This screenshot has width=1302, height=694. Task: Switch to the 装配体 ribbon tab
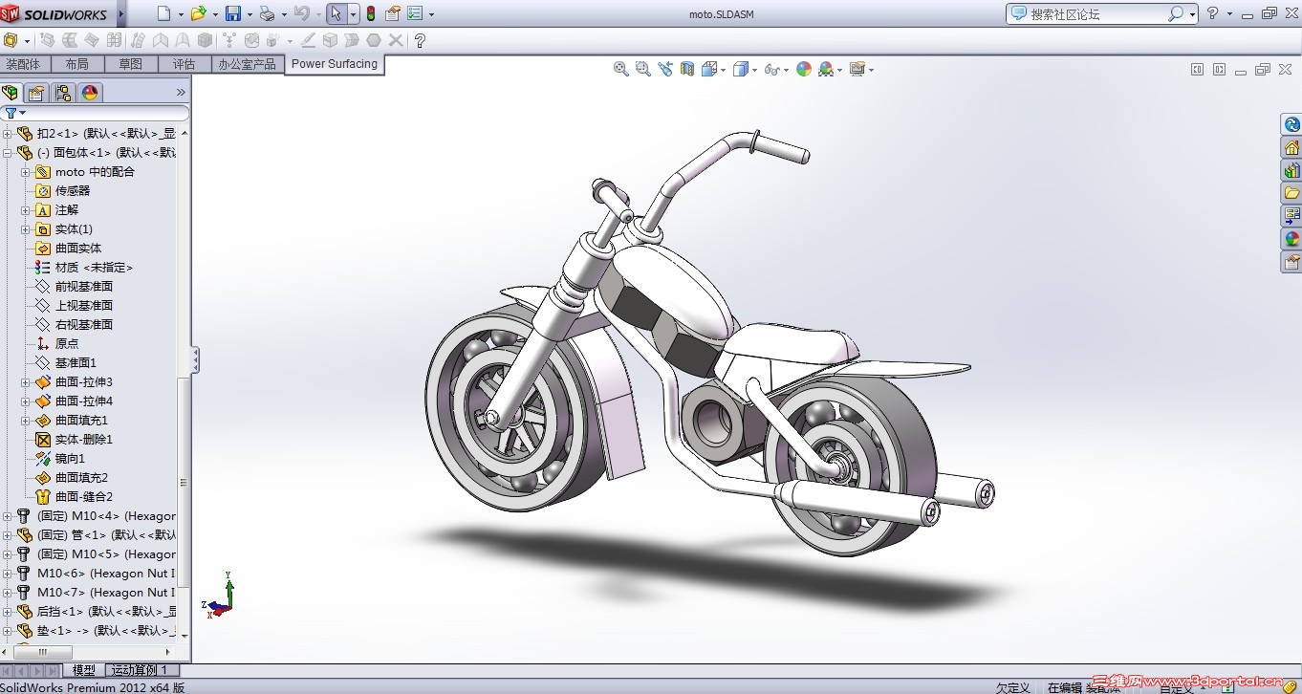(23, 64)
